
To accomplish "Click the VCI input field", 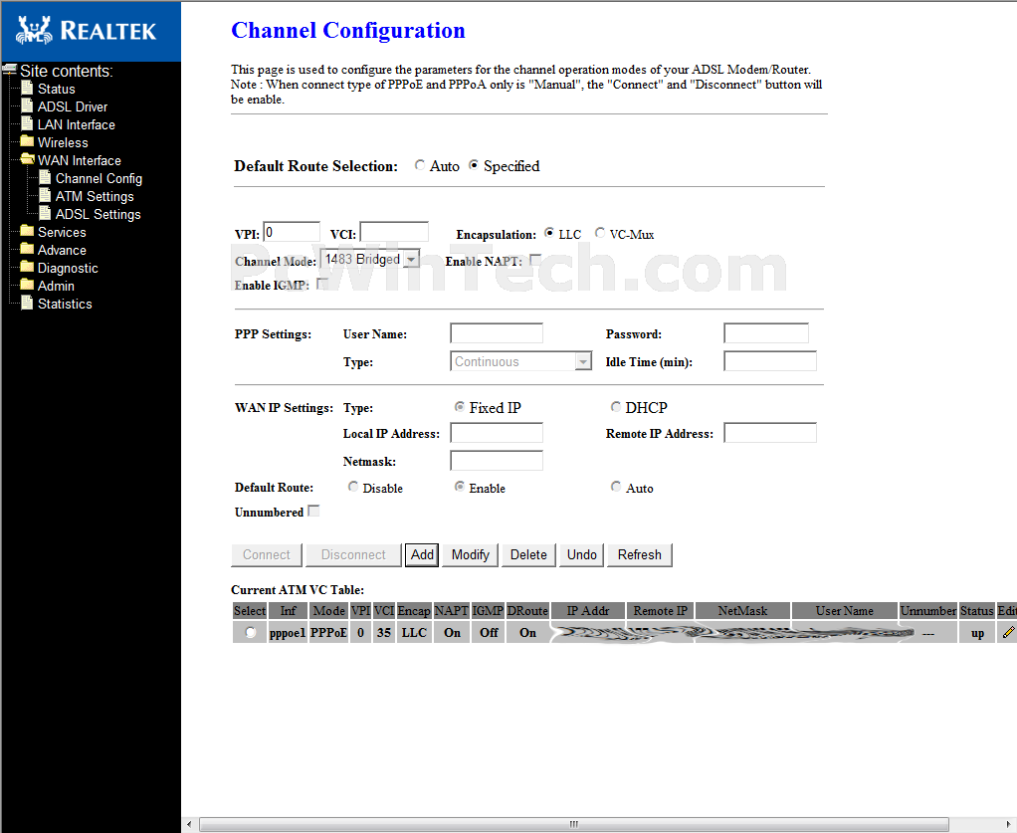I will click(394, 232).
